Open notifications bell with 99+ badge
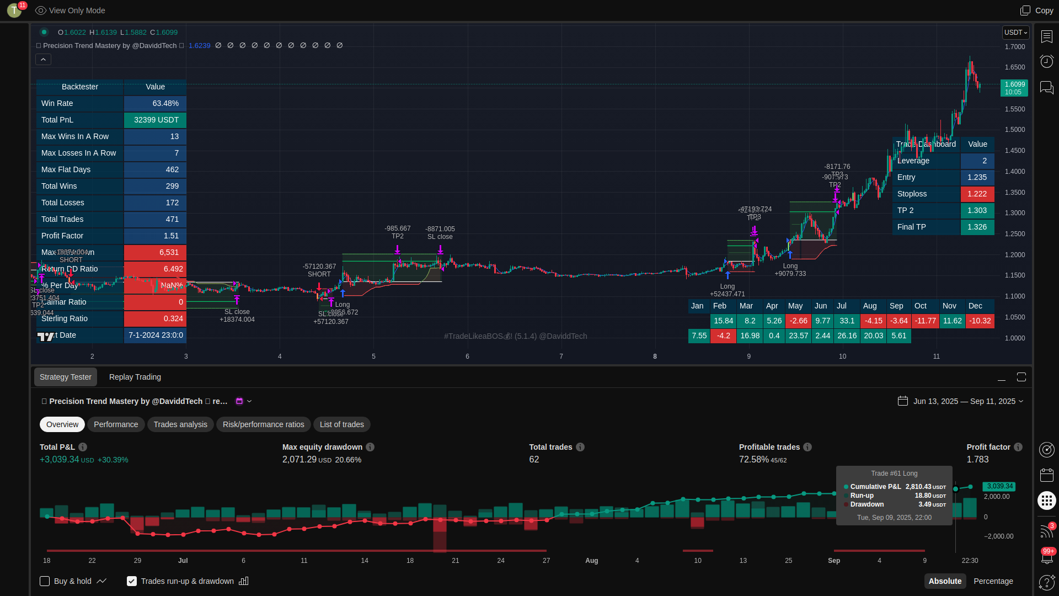Image resolution: width=1059 pixels, height=596 pixels. [x=1046, y=556]
